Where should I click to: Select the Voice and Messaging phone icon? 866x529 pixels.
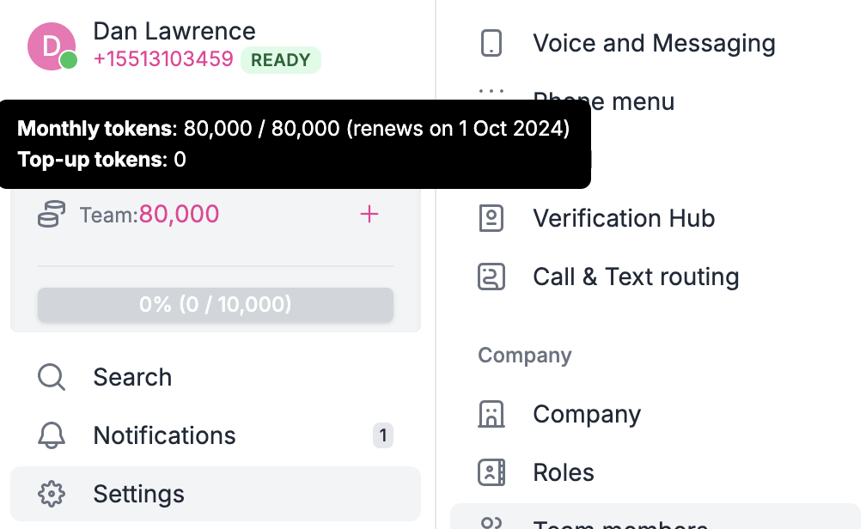click(491, 43)
